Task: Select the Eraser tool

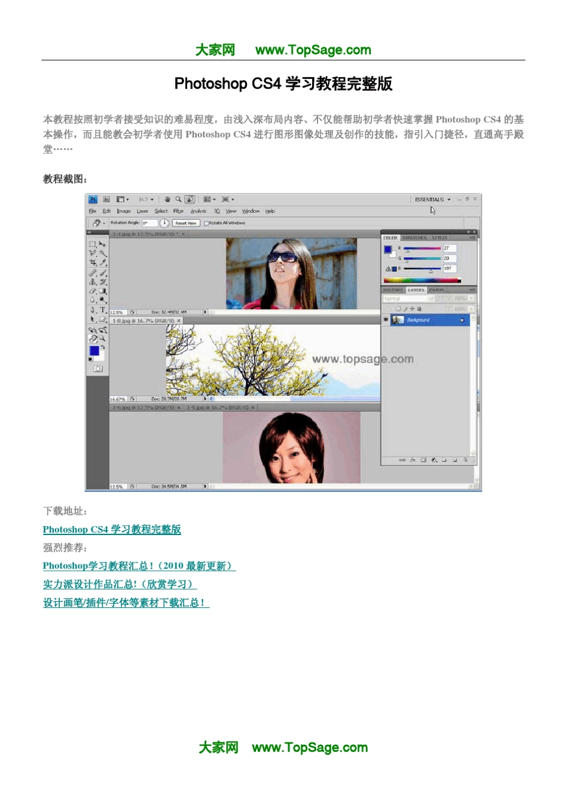Action: [93, 291]
